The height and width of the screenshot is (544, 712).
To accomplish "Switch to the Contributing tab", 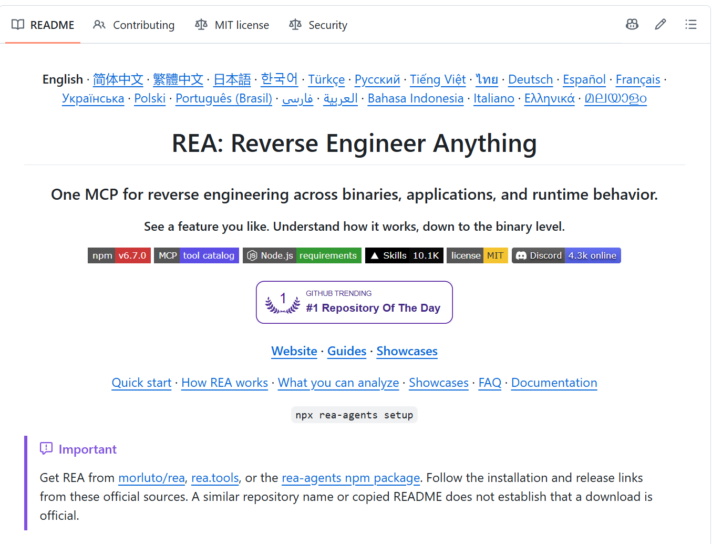I will [x=134, y=25].
